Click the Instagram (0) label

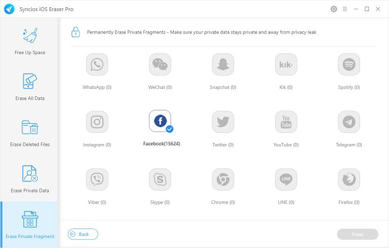(97, 145)
